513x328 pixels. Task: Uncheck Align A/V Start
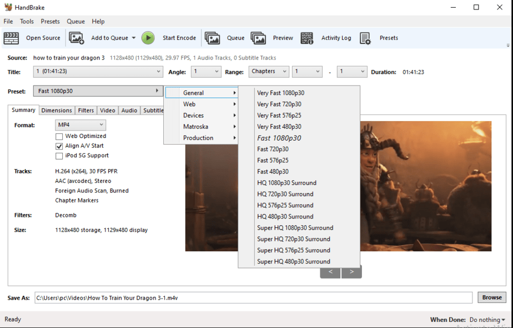click(59, 146)
